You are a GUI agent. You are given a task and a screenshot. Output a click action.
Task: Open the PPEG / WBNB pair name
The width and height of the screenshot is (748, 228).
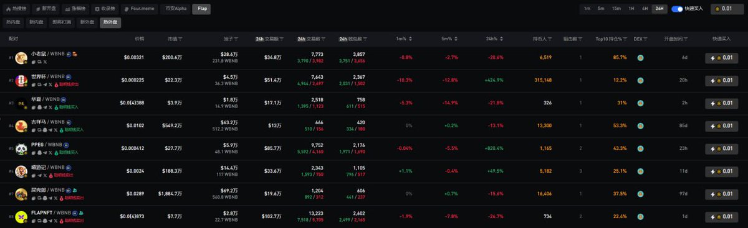pyautogui.click(x=47, y=145)
